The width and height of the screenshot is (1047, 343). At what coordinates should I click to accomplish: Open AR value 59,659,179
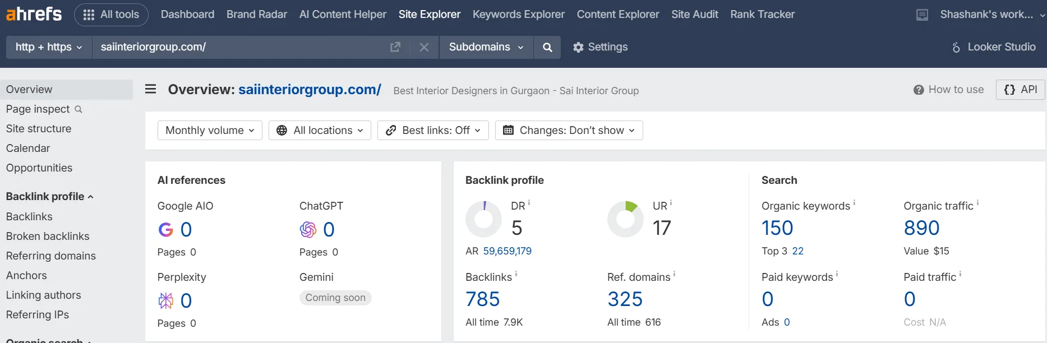tap(508, 252)
